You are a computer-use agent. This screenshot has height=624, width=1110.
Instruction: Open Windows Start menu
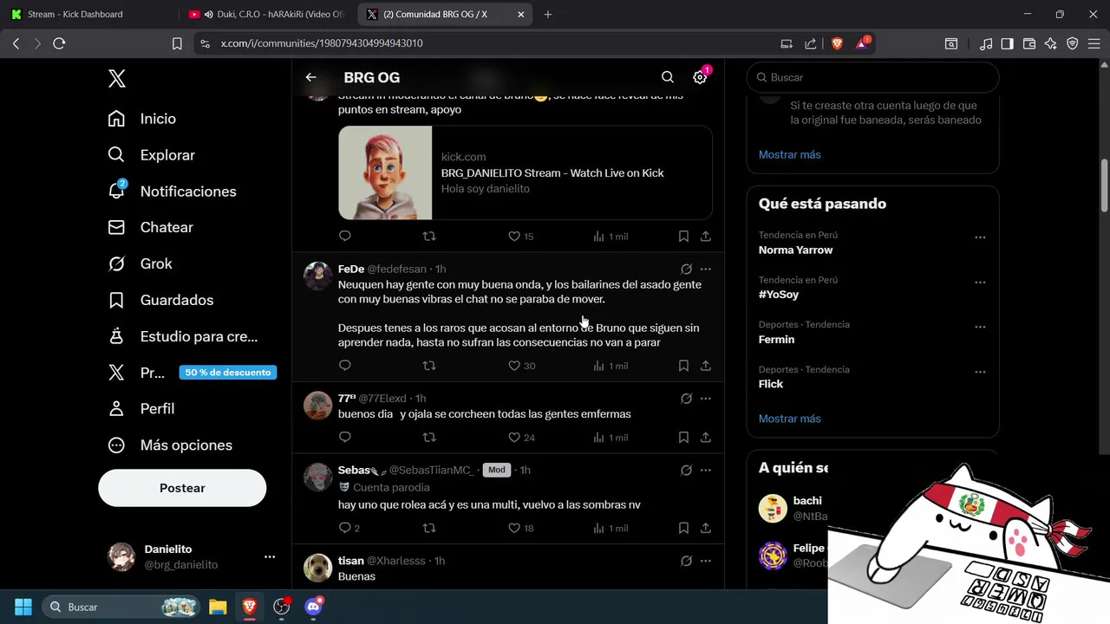coord(23,607)
